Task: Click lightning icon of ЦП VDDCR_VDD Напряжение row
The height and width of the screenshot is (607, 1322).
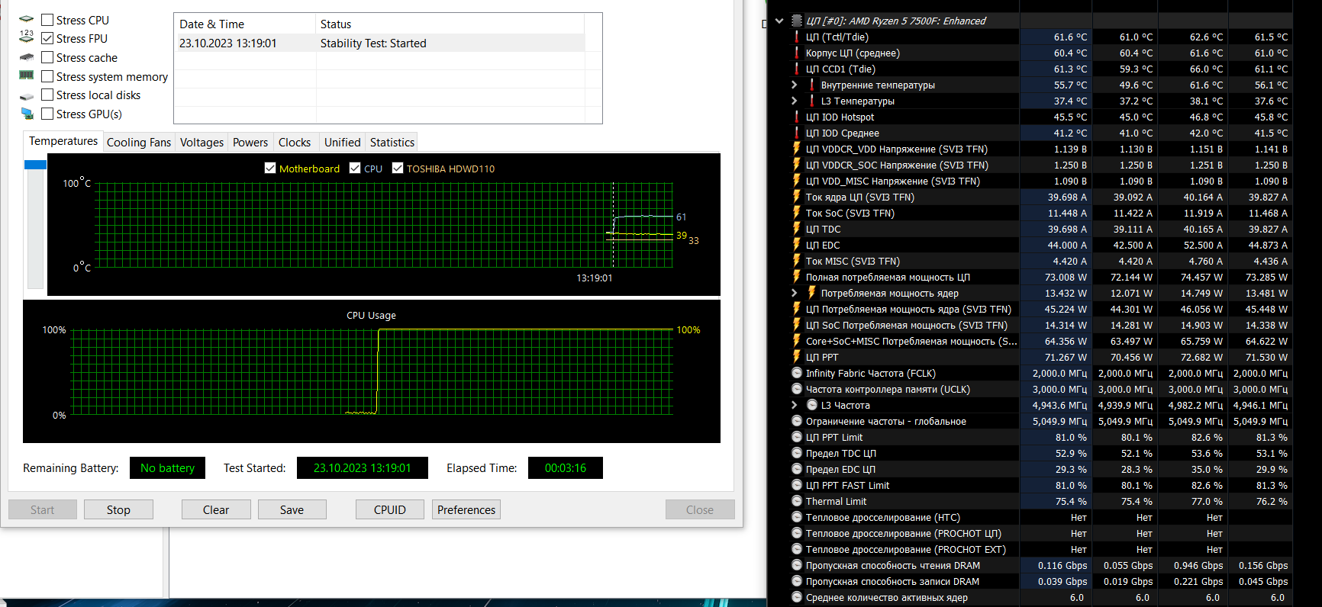Action: [x=797, y=149]
